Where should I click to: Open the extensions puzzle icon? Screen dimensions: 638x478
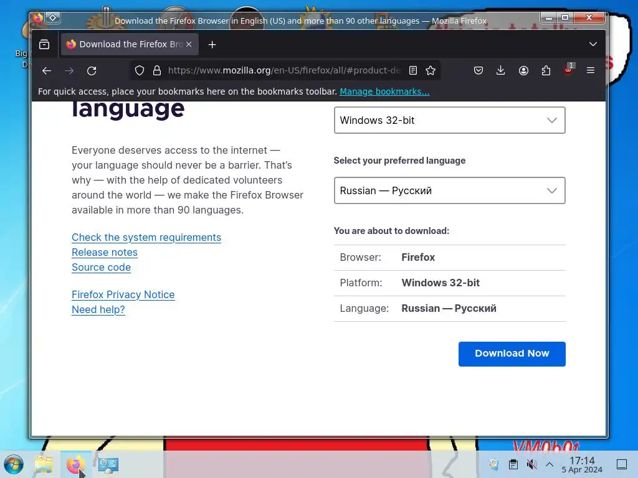[x=546, y=70]
